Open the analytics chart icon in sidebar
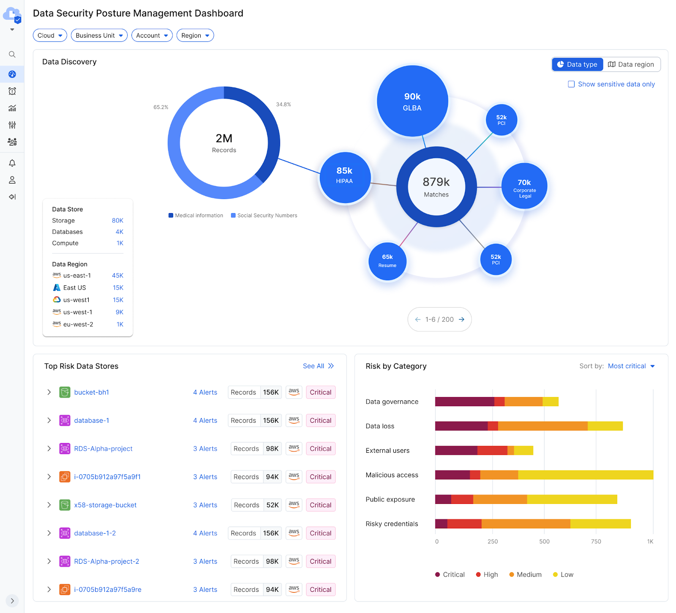676x613 pixels. [12, 108]
